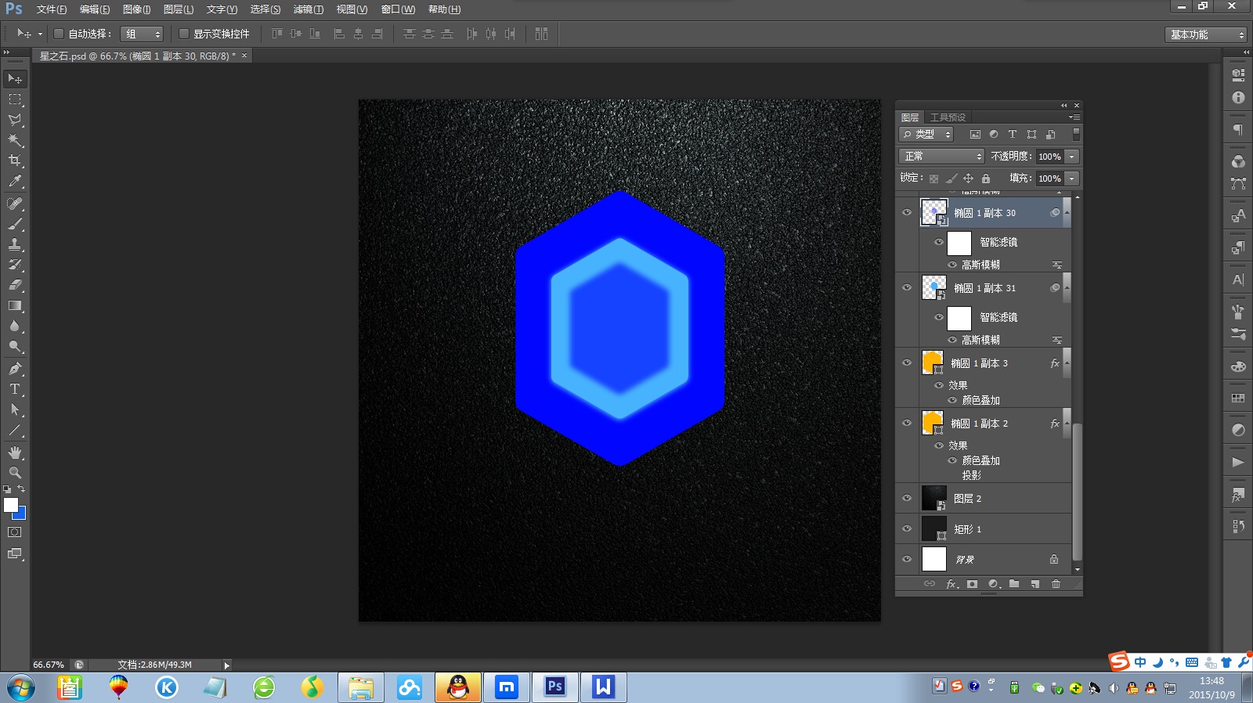1253x703 pixels.
Task: Click the opacity value field 100%
Action: [x=1049, y=157]
